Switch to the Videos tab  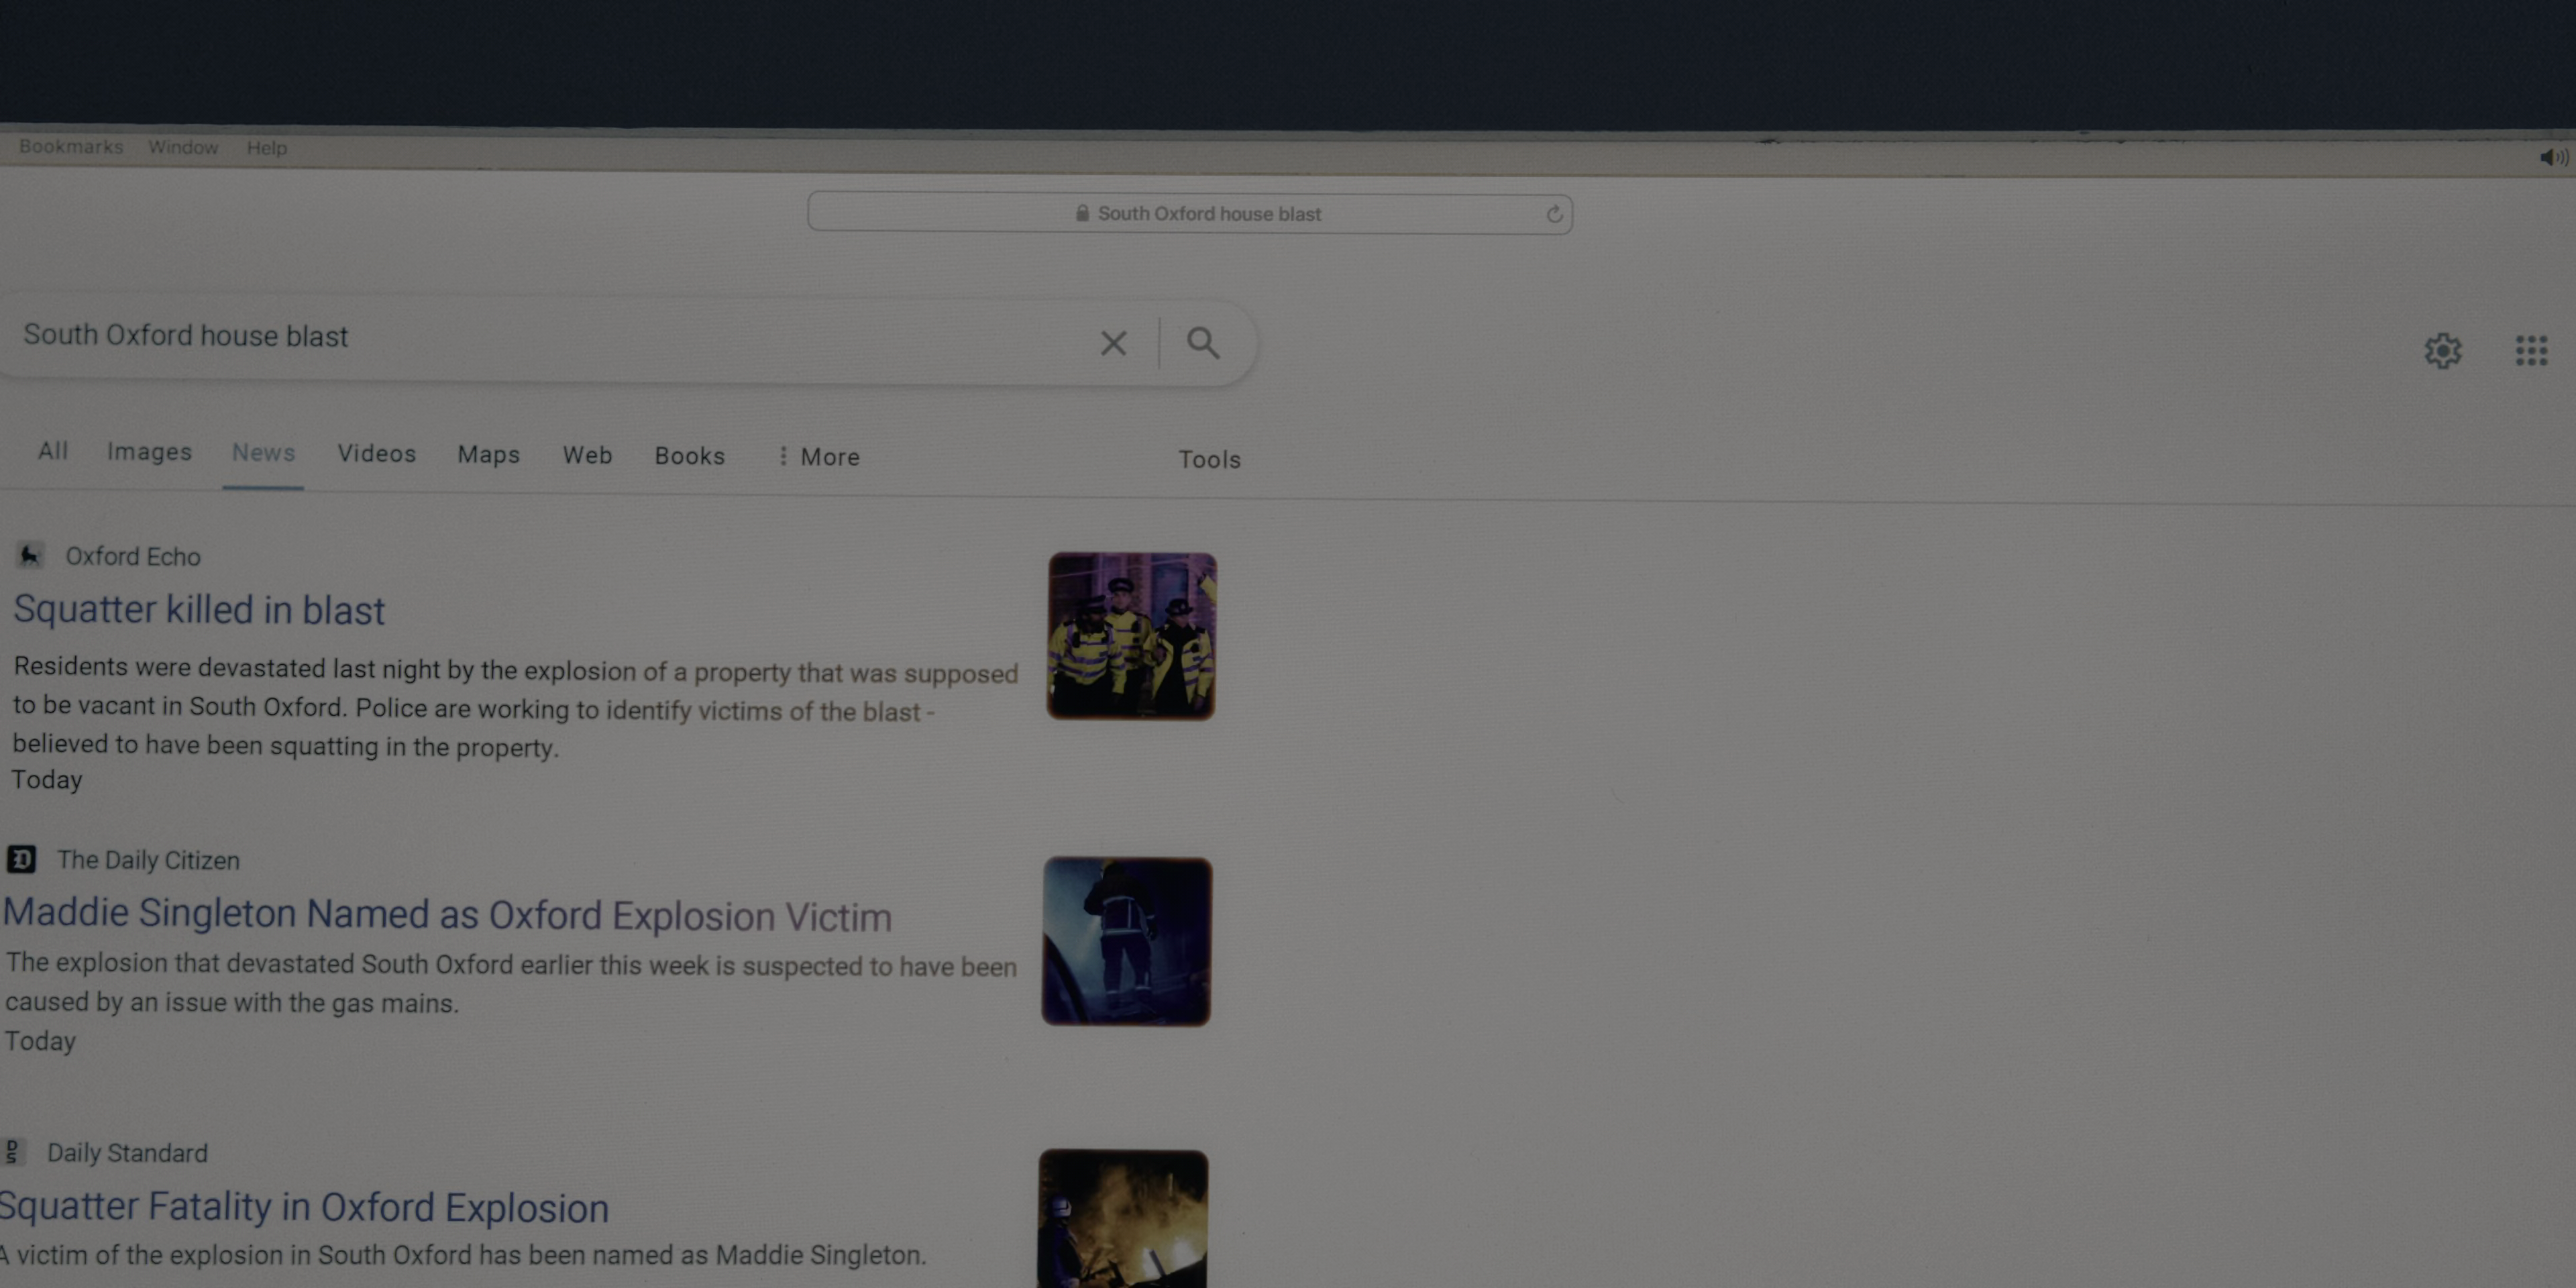click(x=376, y=453)
